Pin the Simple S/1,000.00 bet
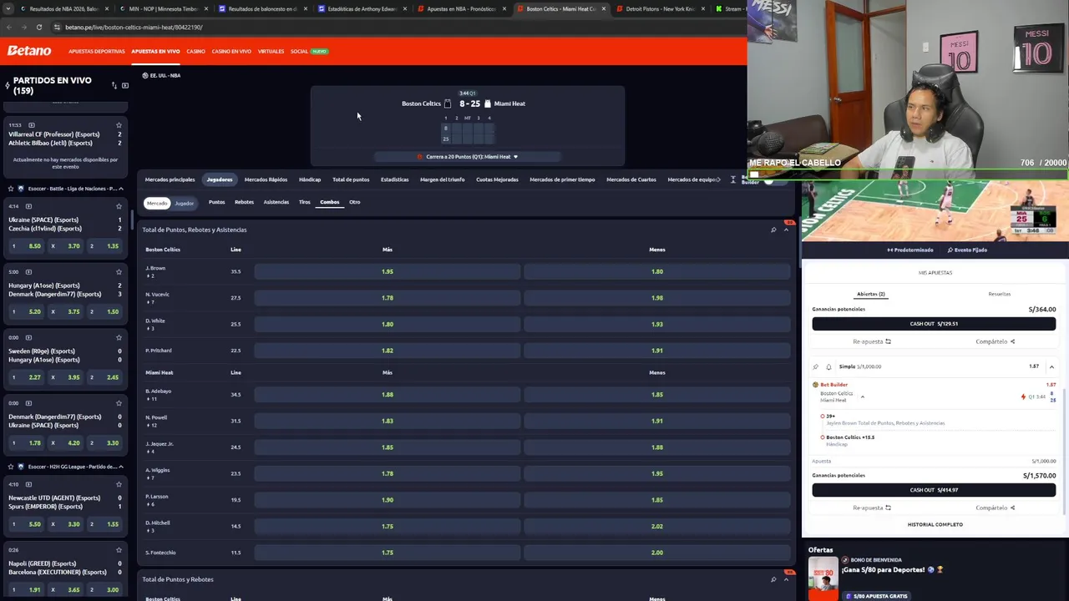Screen dimensions: 1069x601 (x=816, y=366)
